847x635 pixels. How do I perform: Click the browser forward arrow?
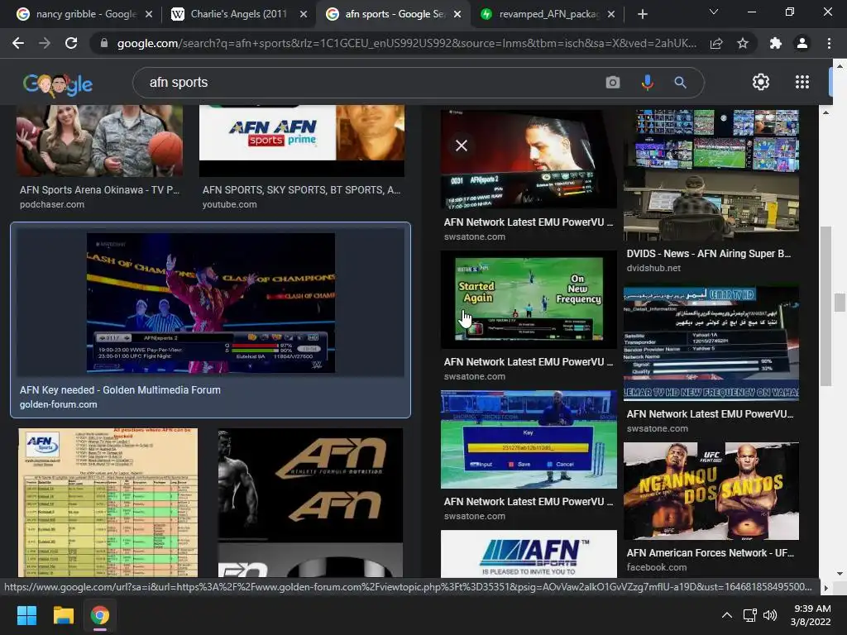coord(45,43)
